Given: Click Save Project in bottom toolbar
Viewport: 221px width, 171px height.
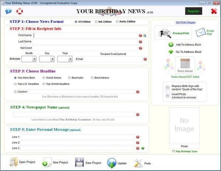Looking at the screenshot, I should pyautogui.click(x=88, y=163).
